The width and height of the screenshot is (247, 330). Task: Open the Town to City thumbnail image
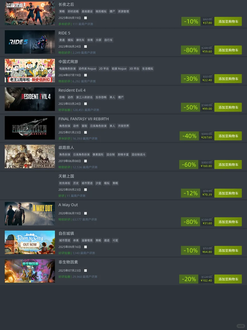coord(30,242)
